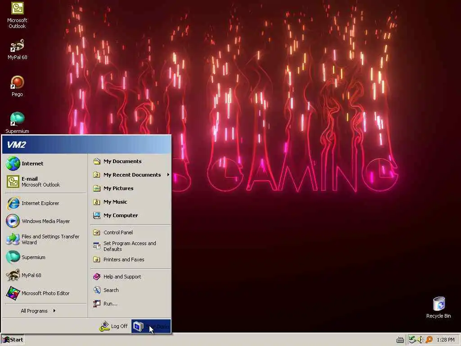The image size is (461, 346).
Task: Launch Windows Media Player from Start menu
Action: pos(45,221)
